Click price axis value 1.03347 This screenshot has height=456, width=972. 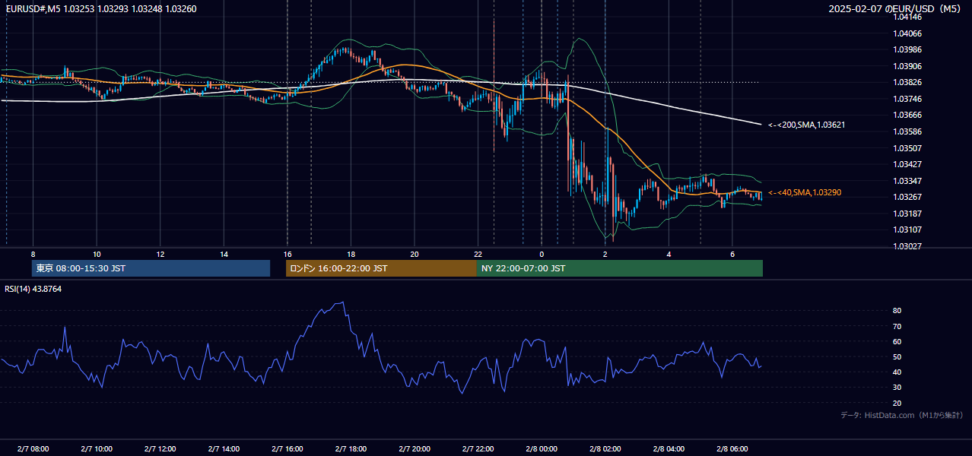[909, 181]
